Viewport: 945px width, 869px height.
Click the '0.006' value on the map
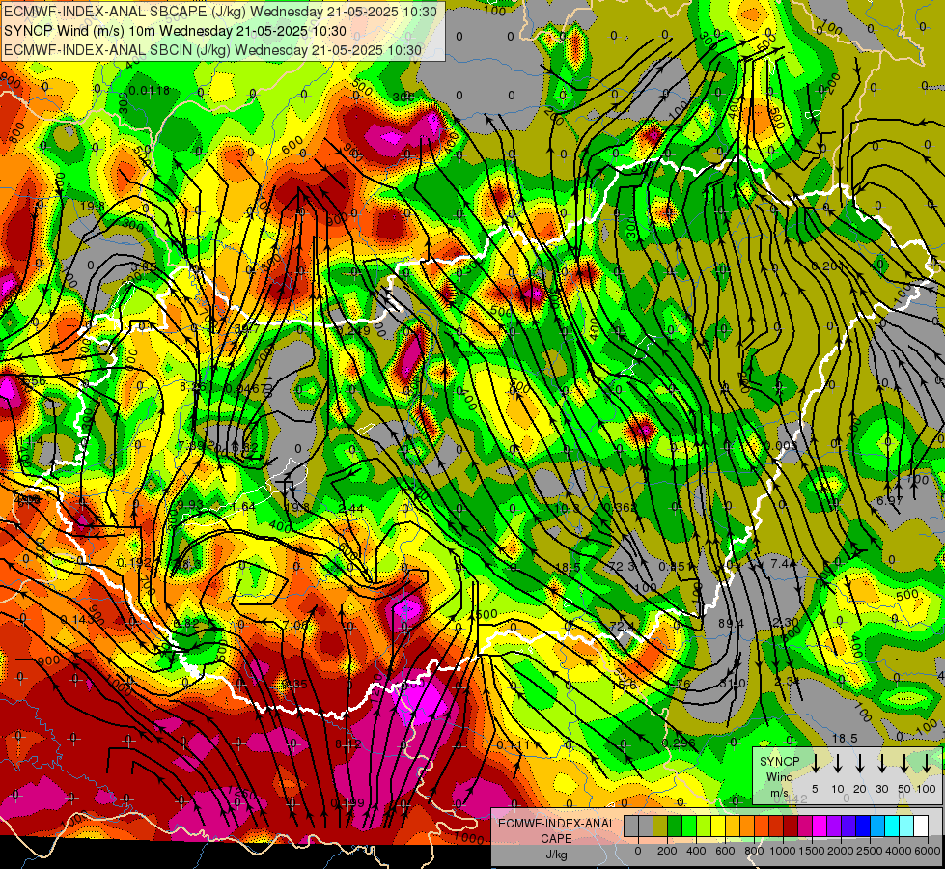[782, 446]
